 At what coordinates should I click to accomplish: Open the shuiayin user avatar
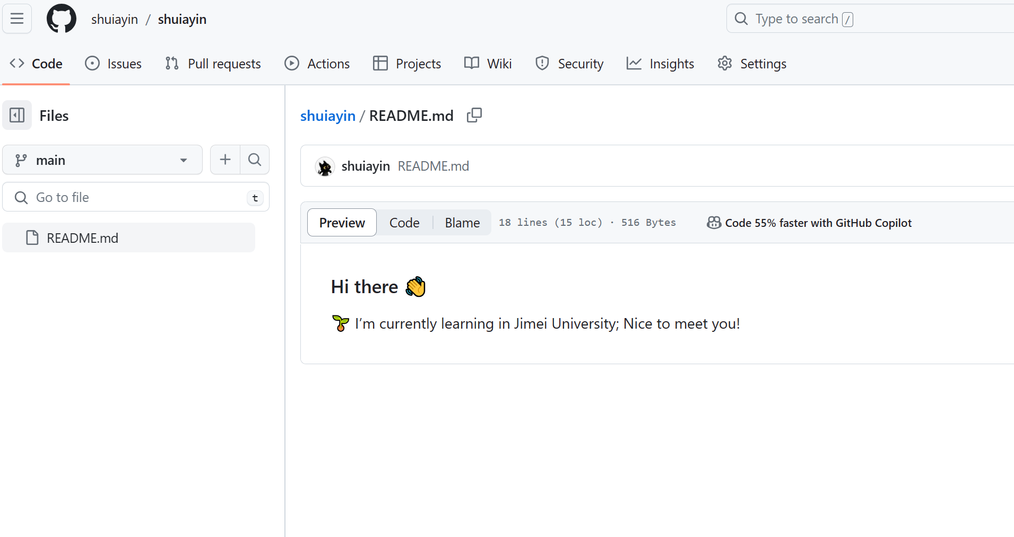pyautogui.click(x=325, y=166)
